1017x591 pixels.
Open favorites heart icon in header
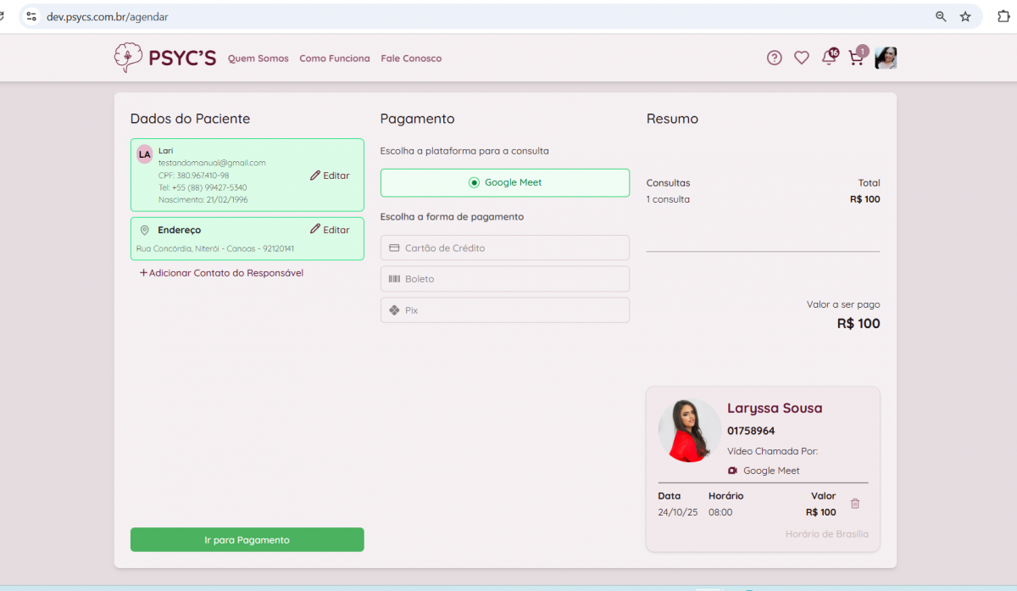point(801,58)
